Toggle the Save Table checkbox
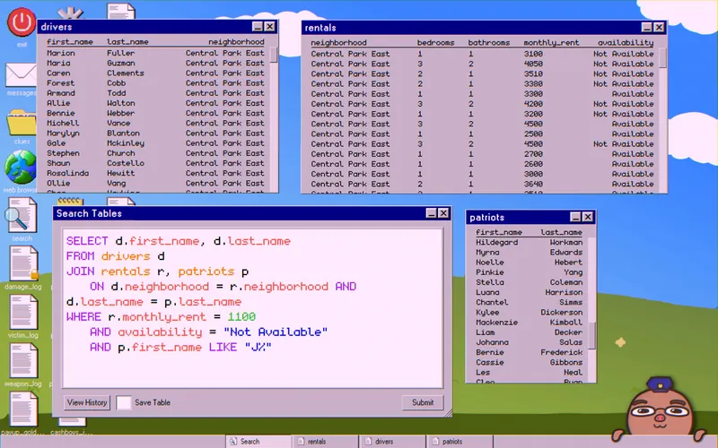The image size is (718, 448). 124,402
